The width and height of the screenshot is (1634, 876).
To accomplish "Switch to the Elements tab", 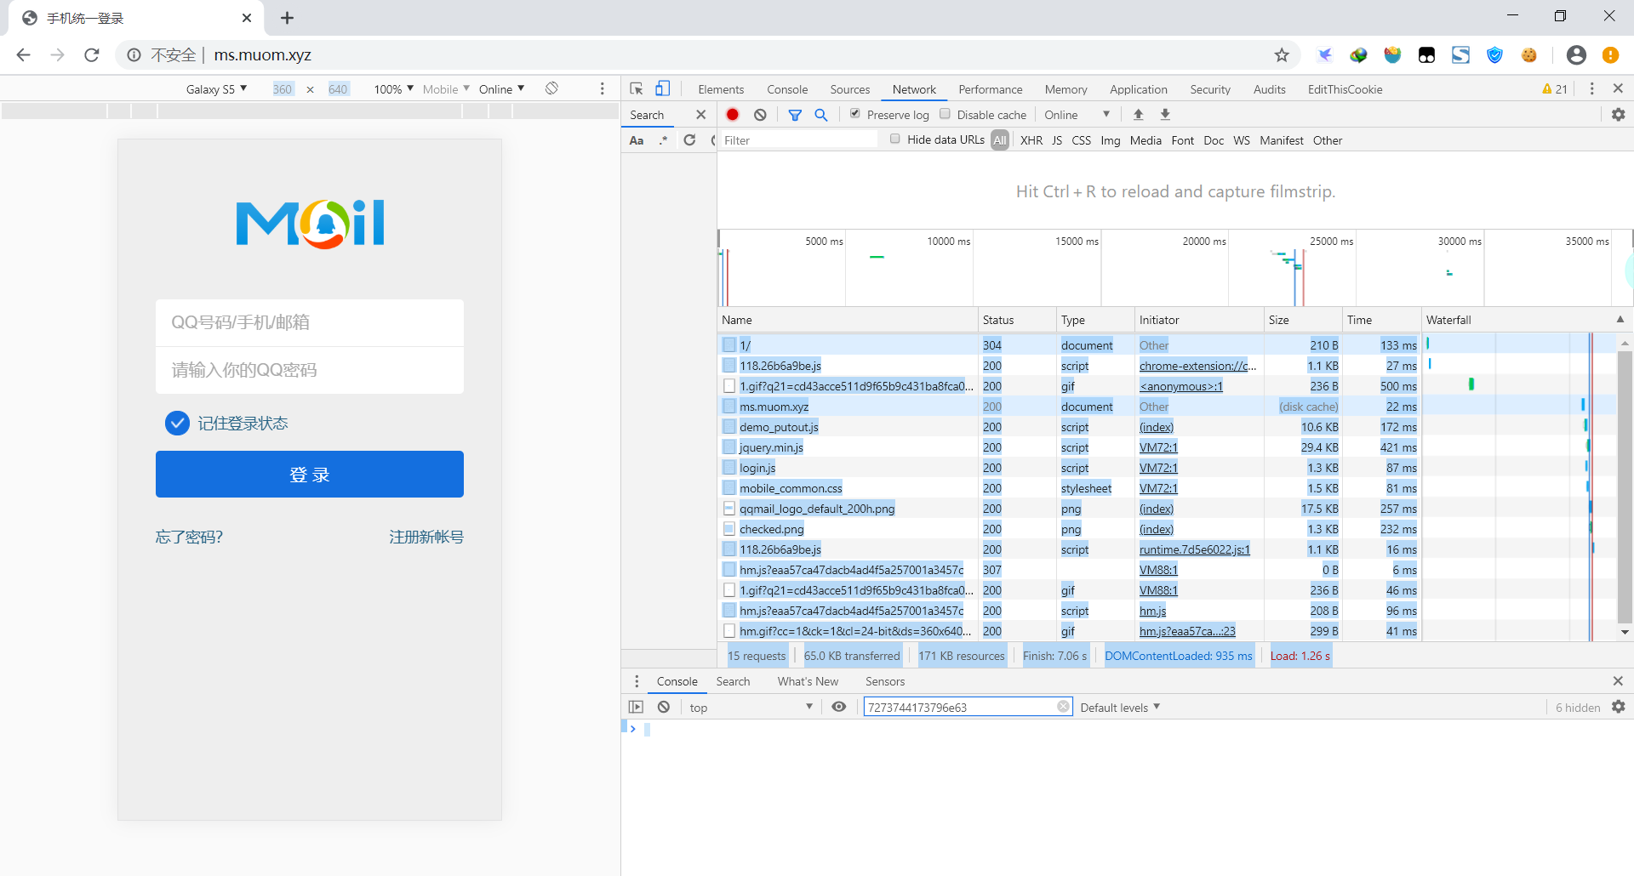I will coord(721,89).
